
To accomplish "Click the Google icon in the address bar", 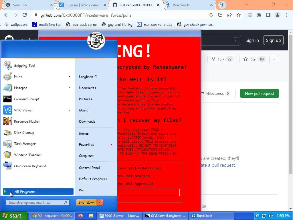I will click(x=211, y=15).
